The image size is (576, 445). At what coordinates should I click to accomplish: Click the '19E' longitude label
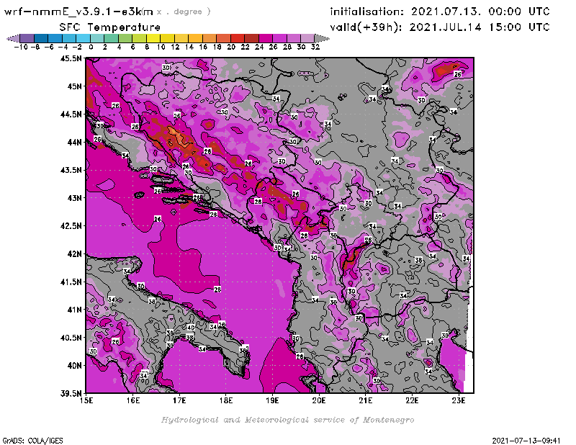click(272, 400)
